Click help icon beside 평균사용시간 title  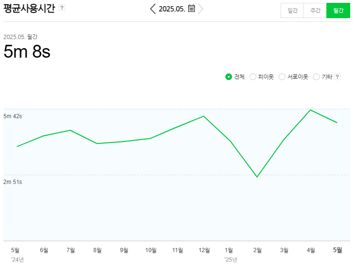click(x=62, y=8)
